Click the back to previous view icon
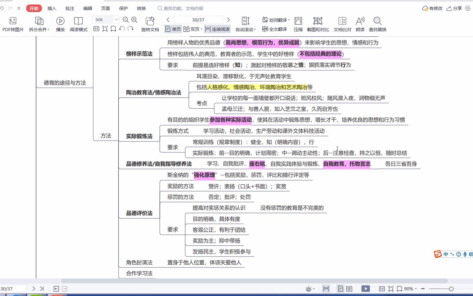This screenshot has height=296, width=473. (x=56, y=289)
